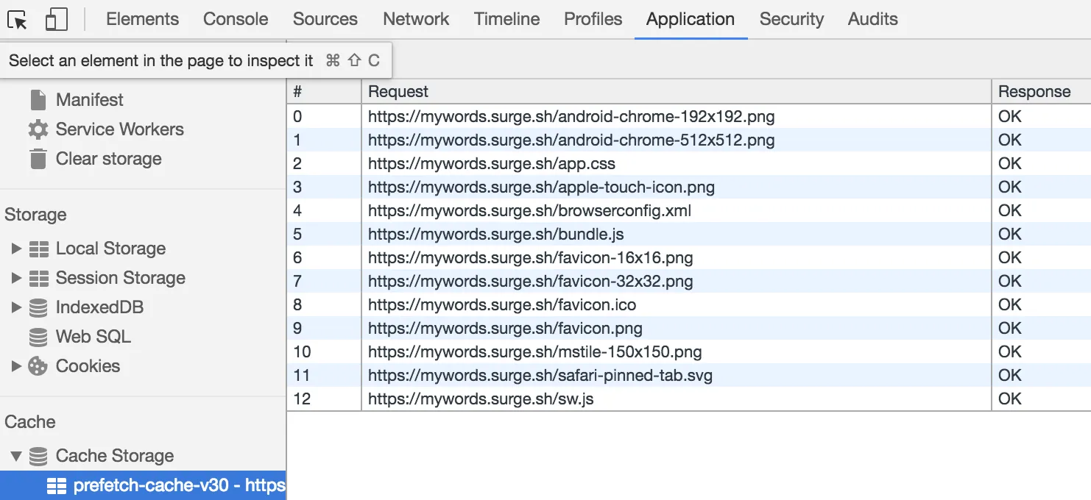
Task: Click the Response column header
Action: [x=1034, y=92]
